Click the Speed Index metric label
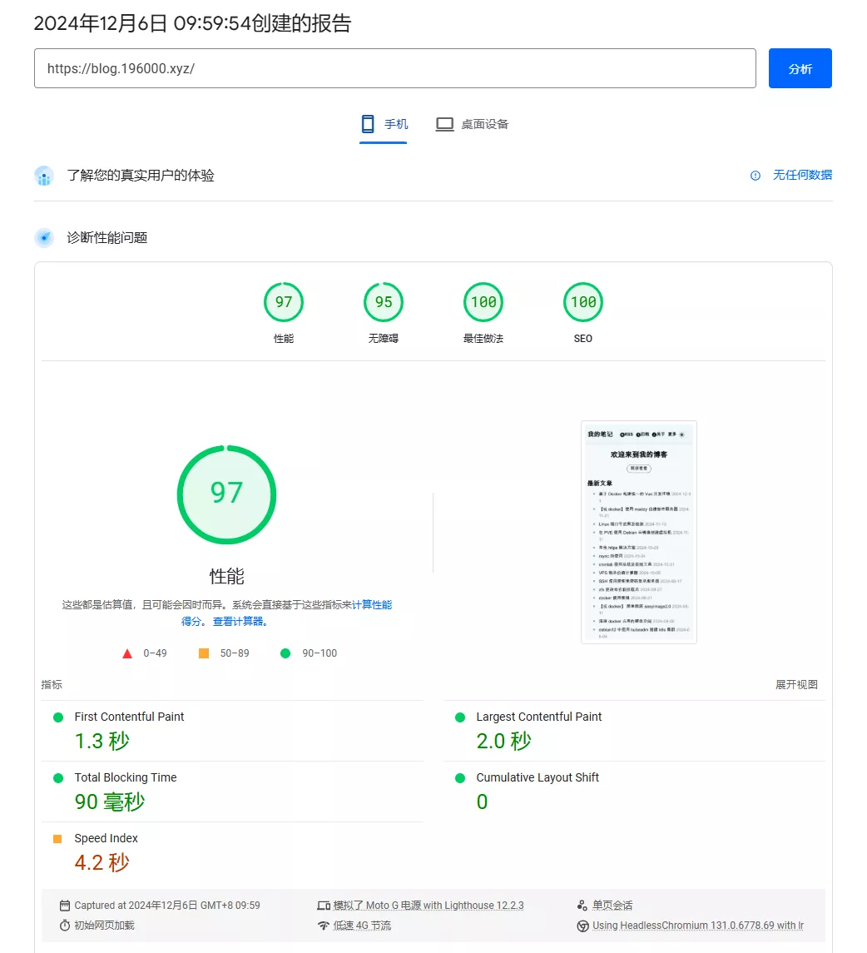 pos(106,838)
